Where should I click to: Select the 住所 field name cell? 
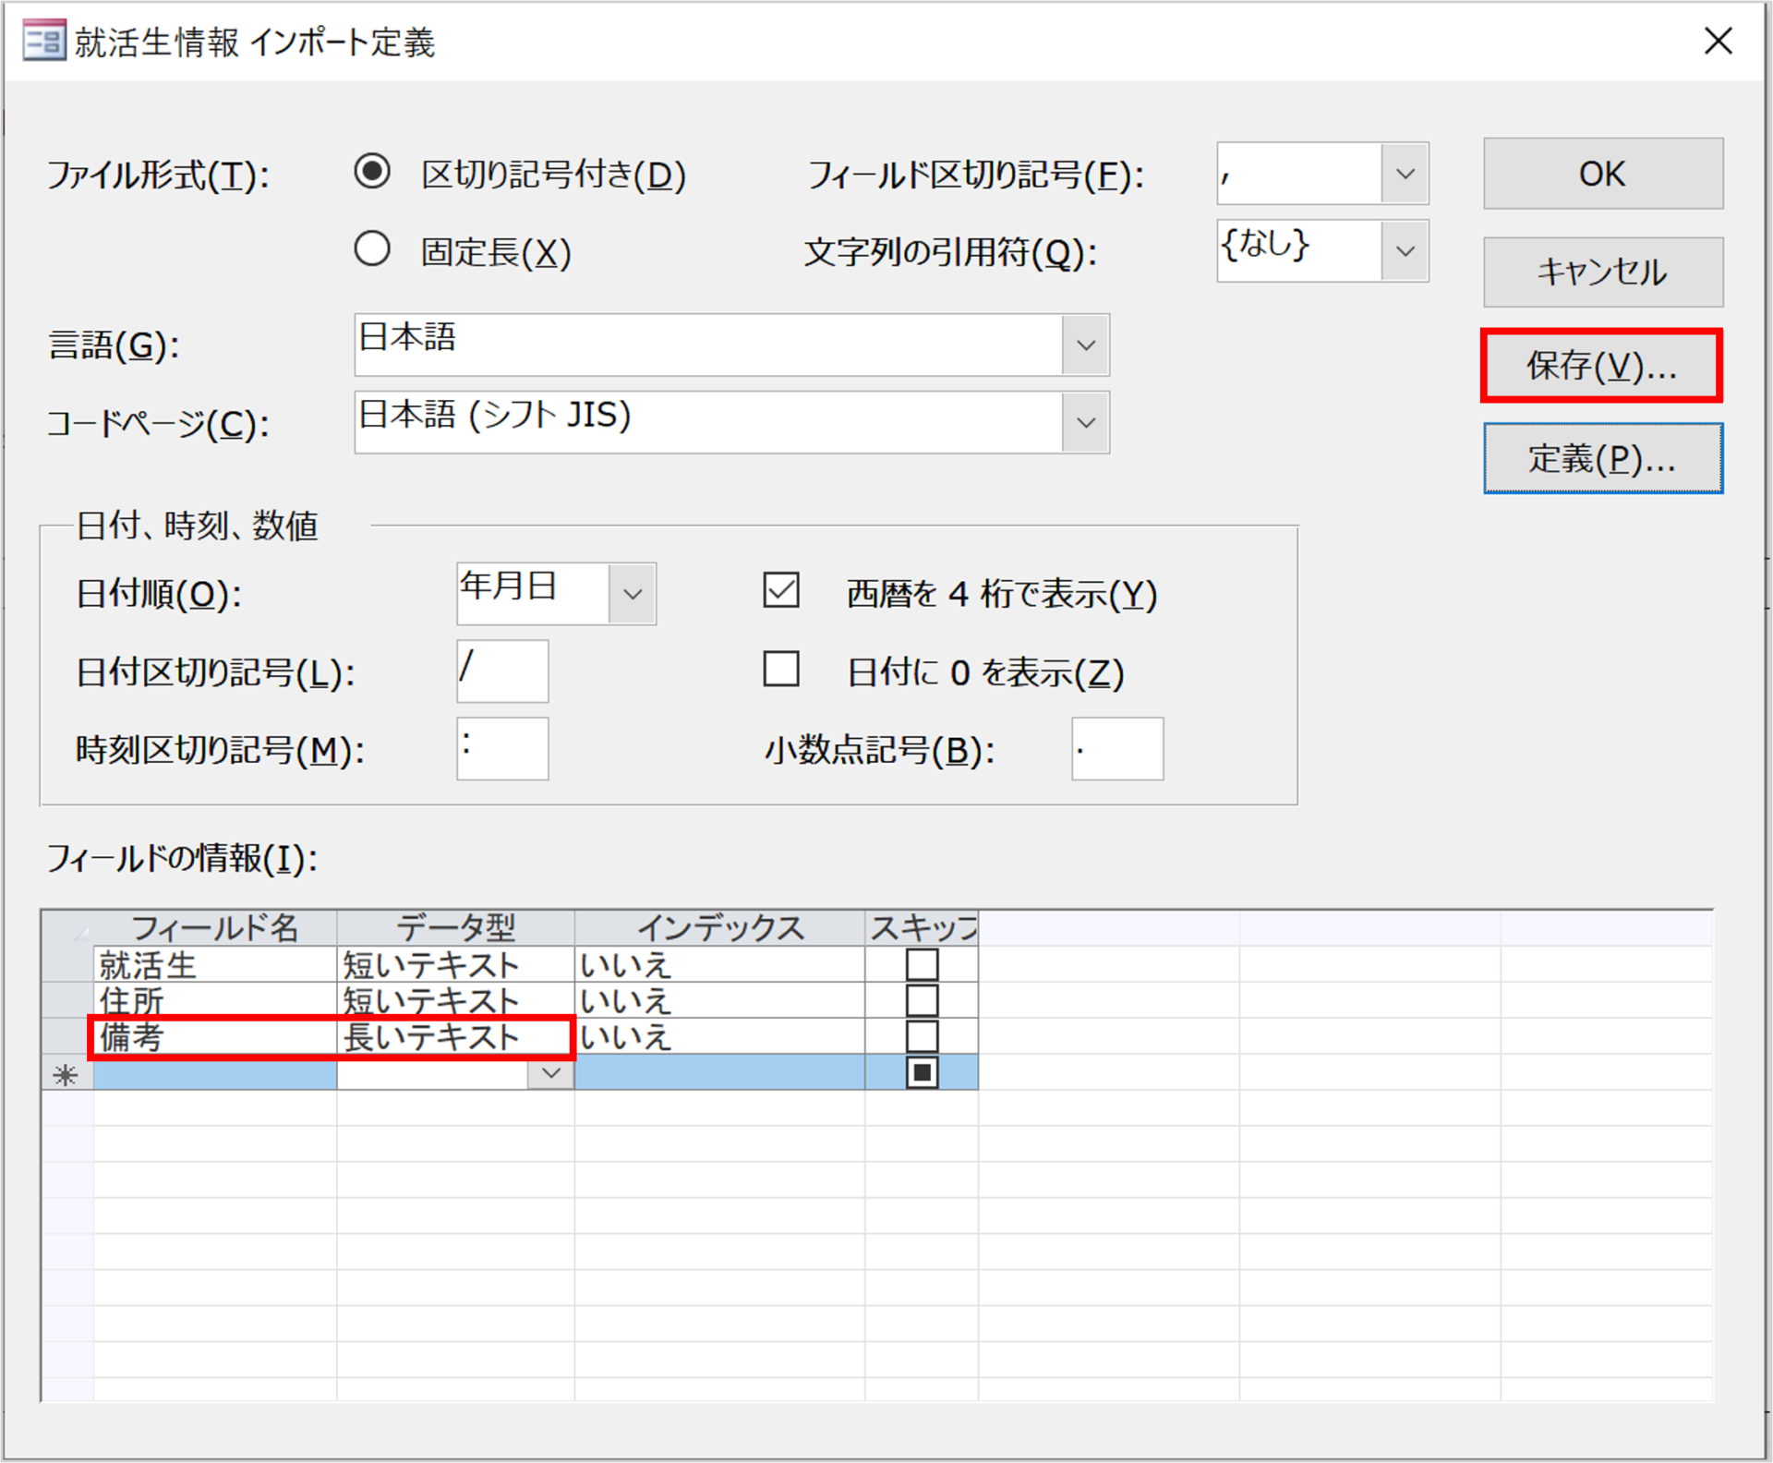click(215, 1000)
